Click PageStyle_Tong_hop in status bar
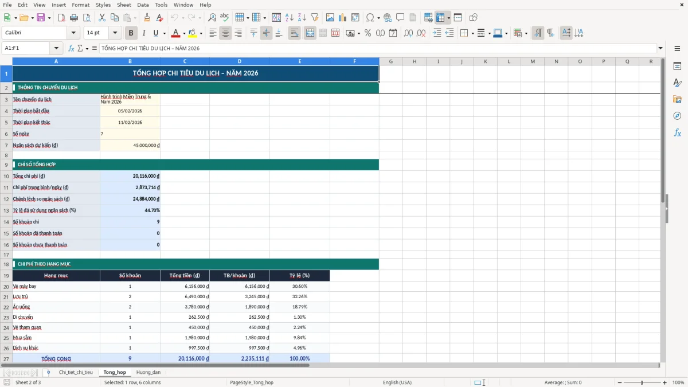The image size is (688, 387). click(251, 382)
